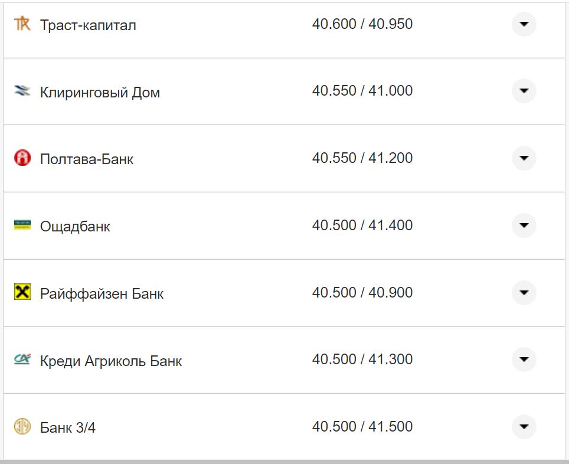Expand details for Траст-капитал

click(524, 24)
